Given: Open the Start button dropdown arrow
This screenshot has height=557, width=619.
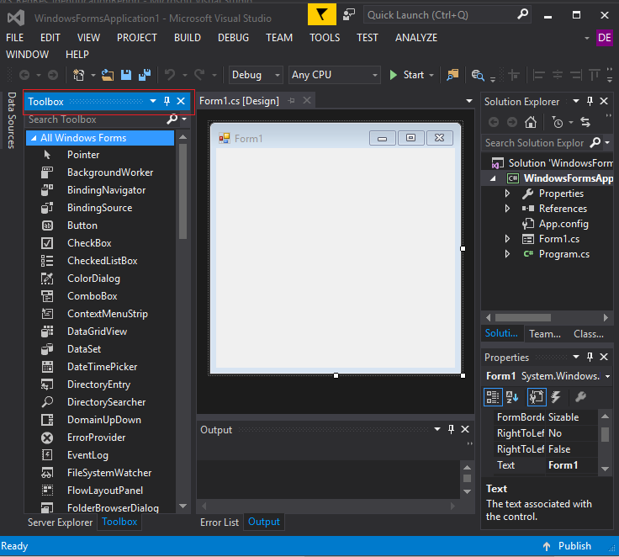Looking at the screenshot, I should click(x=431, y=75).
